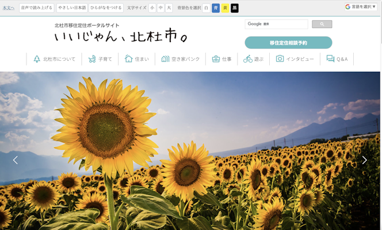Click the camera icon beside インタビュー
The height and width of the screenshot is (230, 382).
click(280, 59)
